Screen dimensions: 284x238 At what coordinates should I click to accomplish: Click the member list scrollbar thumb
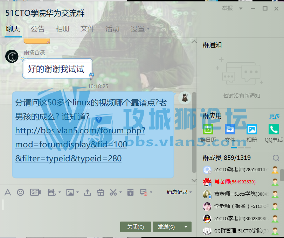pos(282,175)
